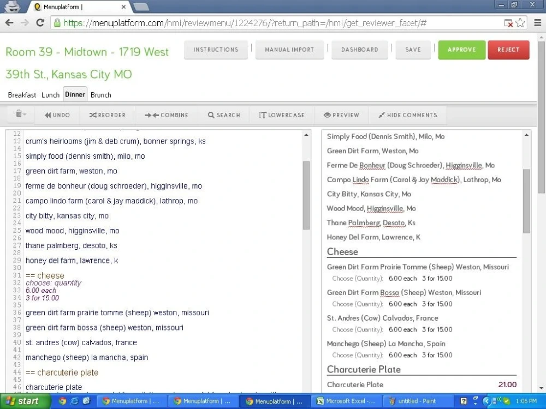Click the help question mark tray icon
Image resolution: width=546 pixels, height=409 pixels.
click(464, 401)
